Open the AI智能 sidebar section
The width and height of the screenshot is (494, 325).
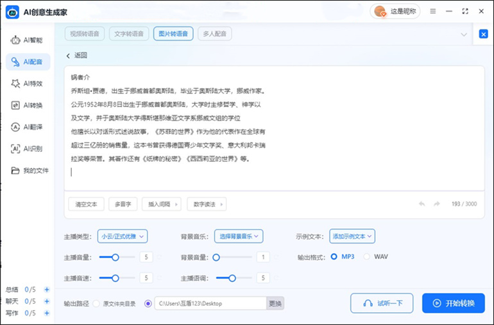coord(27,40)
